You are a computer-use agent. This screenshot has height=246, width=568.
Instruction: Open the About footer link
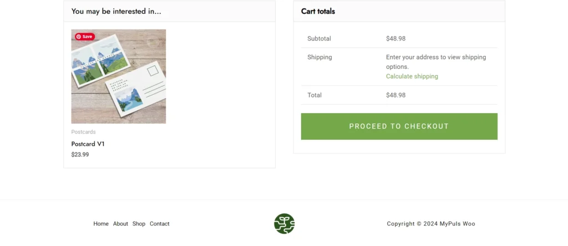[x=120, y=224]
